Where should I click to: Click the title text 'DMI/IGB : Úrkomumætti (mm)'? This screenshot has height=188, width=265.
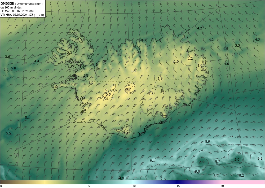(x=21, y=4)
